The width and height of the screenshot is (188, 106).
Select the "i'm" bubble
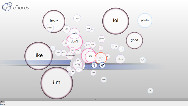[57, 83]
